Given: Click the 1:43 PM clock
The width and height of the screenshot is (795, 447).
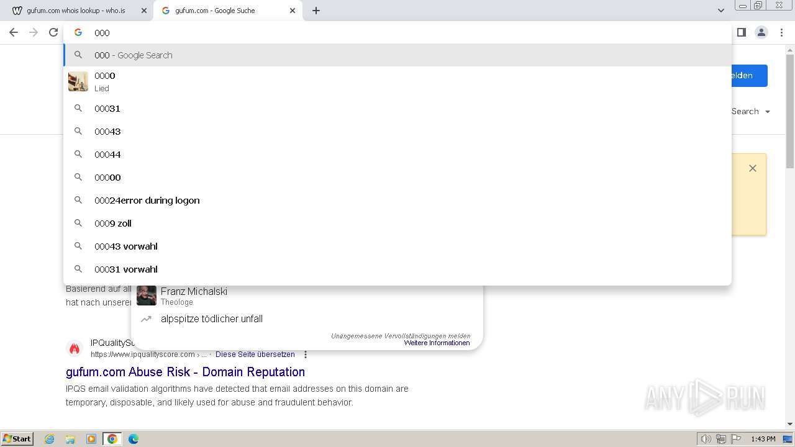Looking at the screenshot, I should coord(763,439).
